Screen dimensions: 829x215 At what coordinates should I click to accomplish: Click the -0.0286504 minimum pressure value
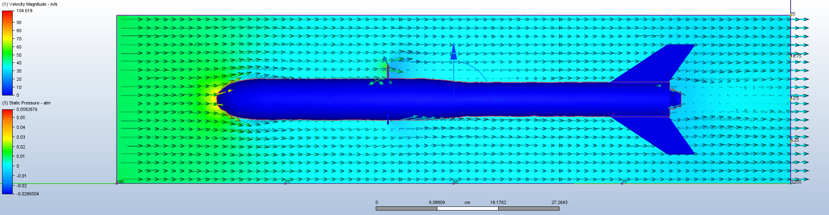pyautogui.click(x=28, y=194)
